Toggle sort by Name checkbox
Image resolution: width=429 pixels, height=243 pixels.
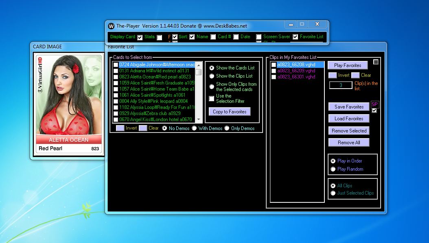point(192,37)
